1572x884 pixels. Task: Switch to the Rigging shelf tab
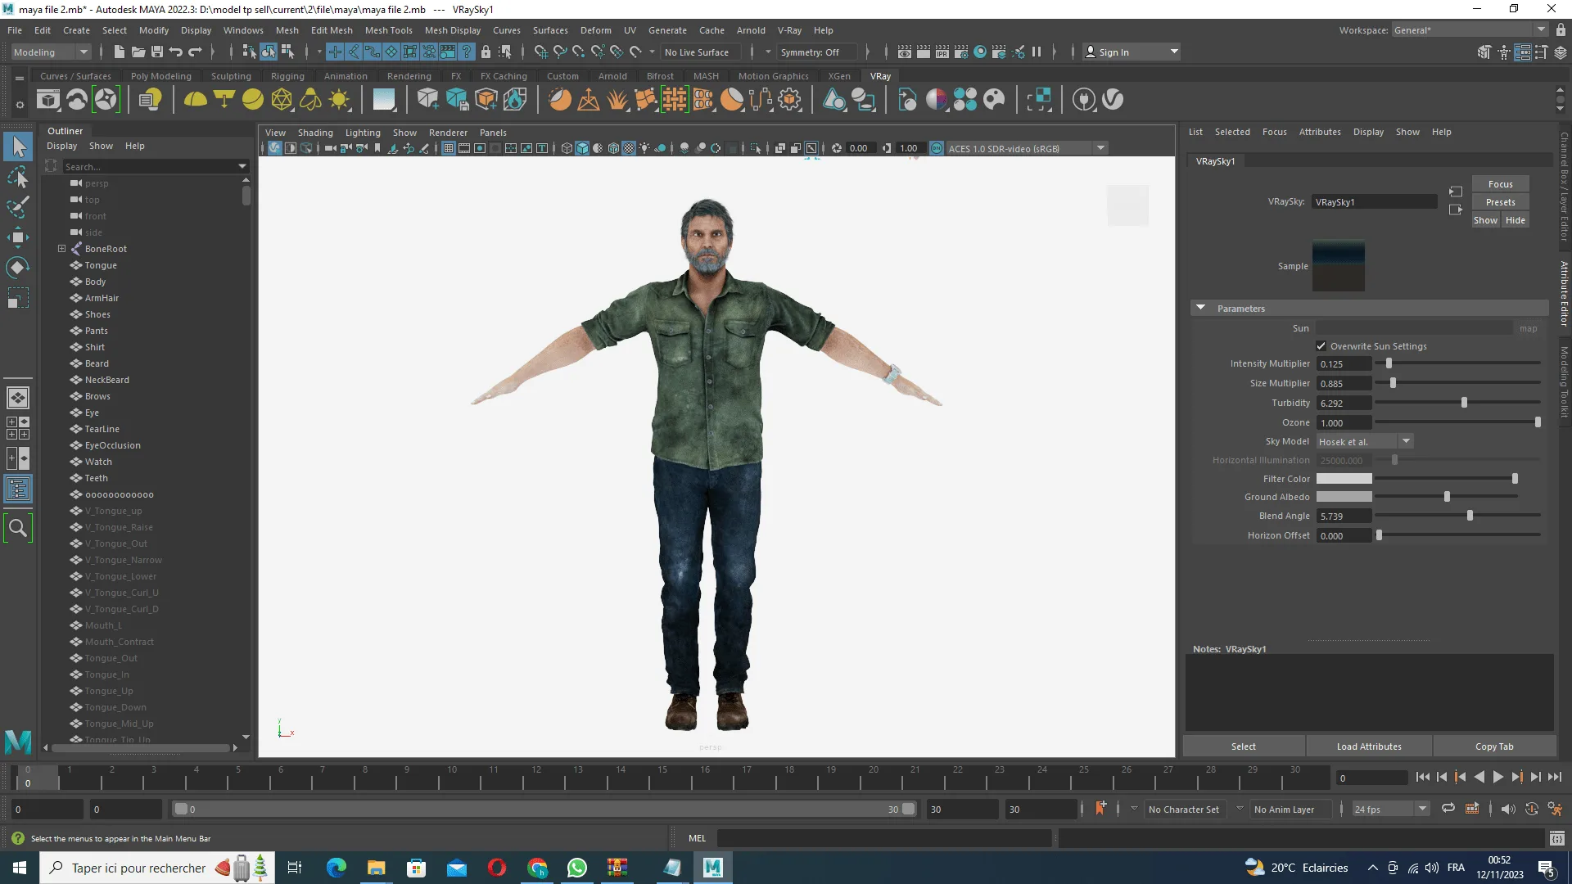287,76
